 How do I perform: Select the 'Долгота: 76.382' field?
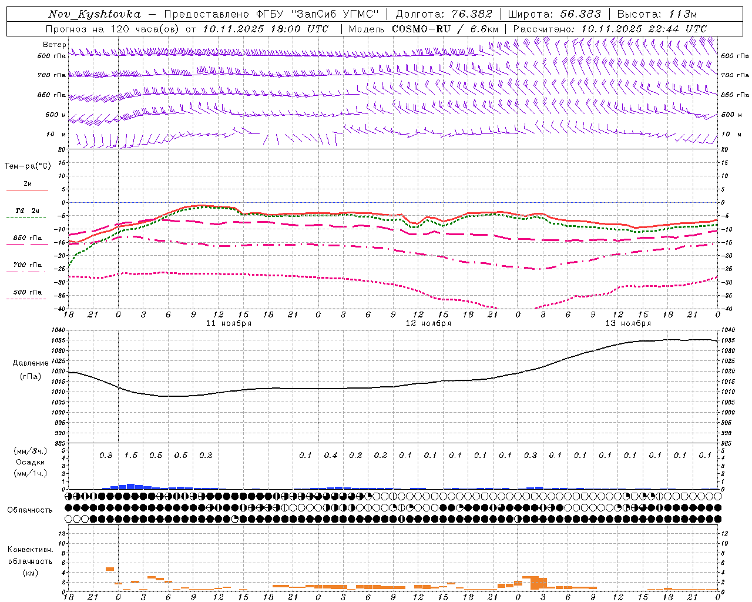(x=444, y=14)
